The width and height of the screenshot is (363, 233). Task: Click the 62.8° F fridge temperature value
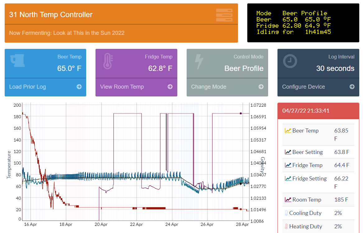click(160, 68)
